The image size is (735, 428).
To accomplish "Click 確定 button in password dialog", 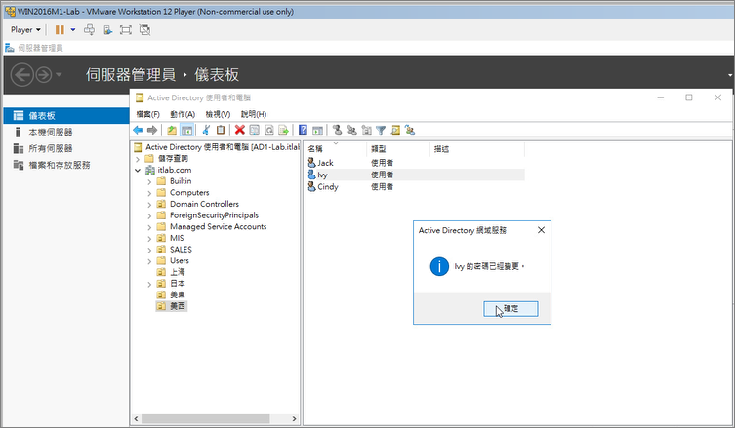I will 510,309.
